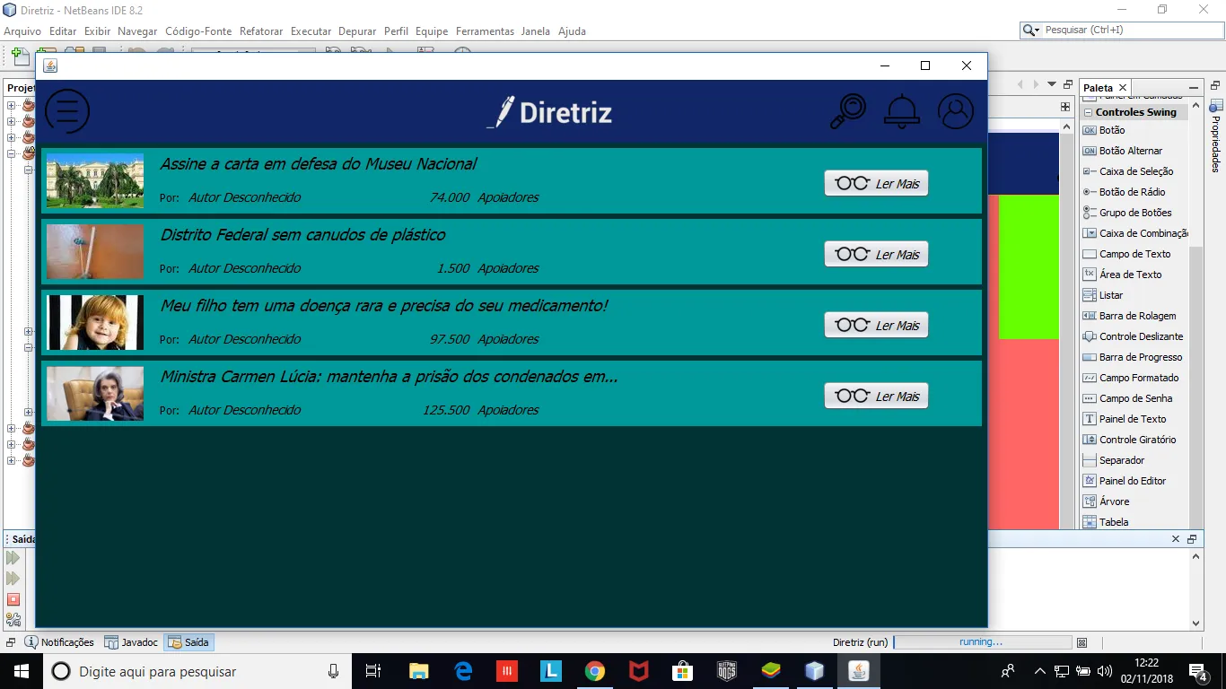
Task: Open the hamburger menu in the Diretriz app
Action: 67,111
